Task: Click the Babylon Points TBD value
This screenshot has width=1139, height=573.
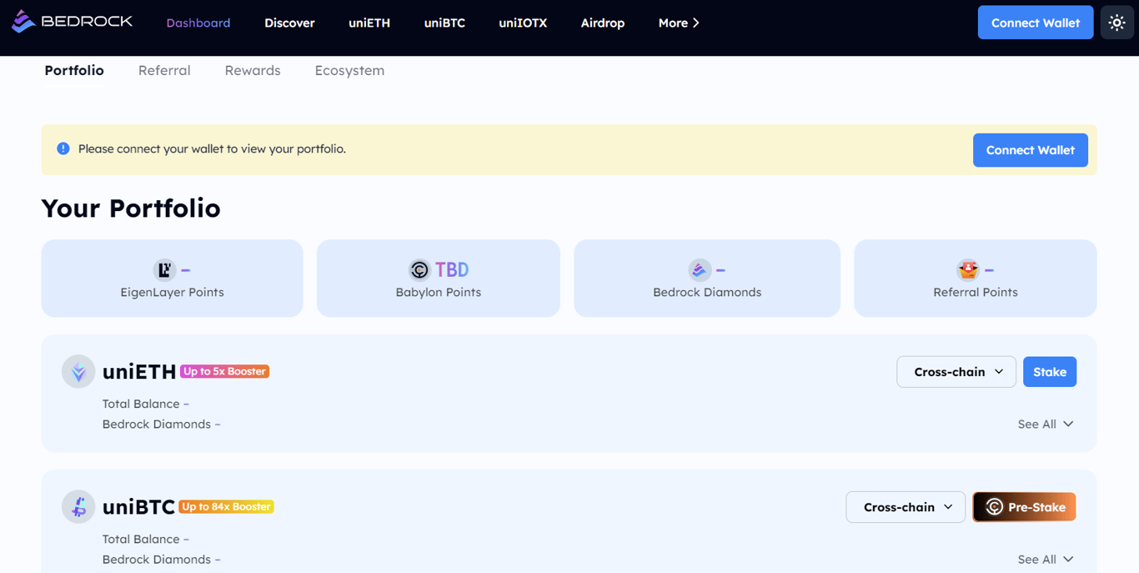Action: click(452, 269)
